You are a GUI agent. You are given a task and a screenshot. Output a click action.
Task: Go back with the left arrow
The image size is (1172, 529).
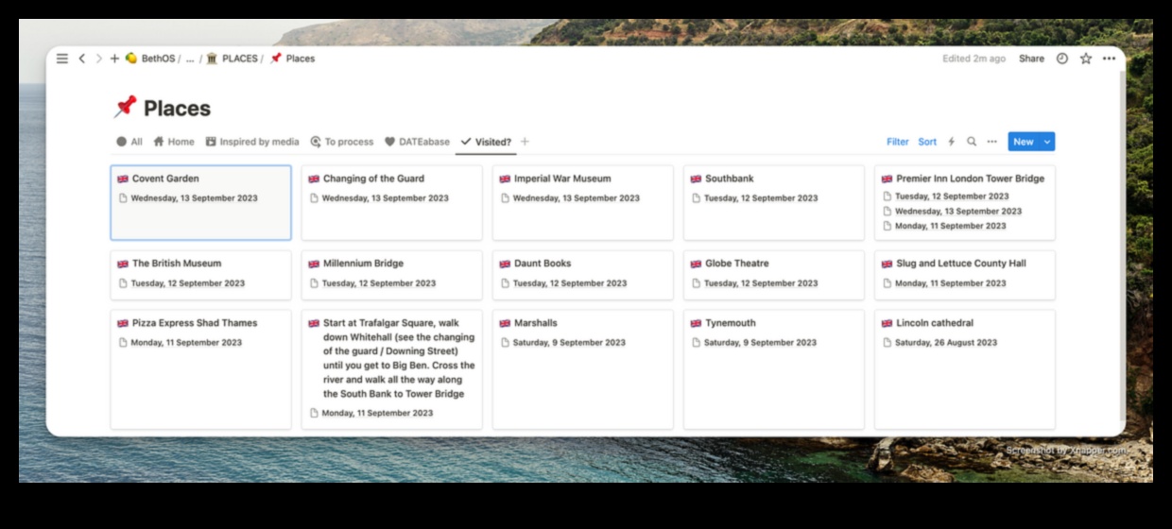pos(82,59)
